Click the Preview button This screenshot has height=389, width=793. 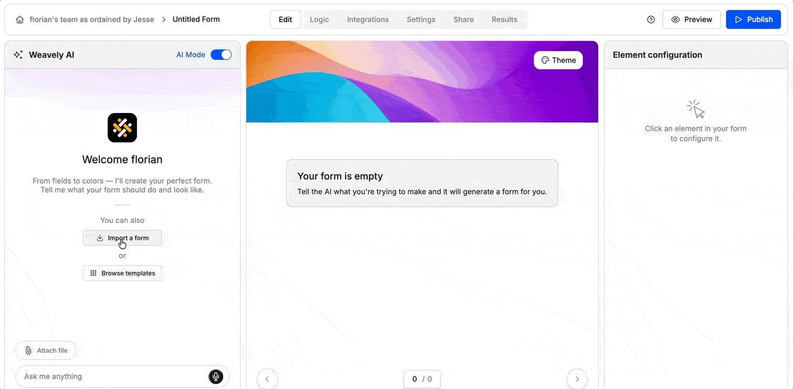[x=691, y=19]
